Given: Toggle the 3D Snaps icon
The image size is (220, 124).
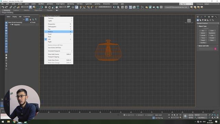Looking at the screenshot, I should point(81,7).
